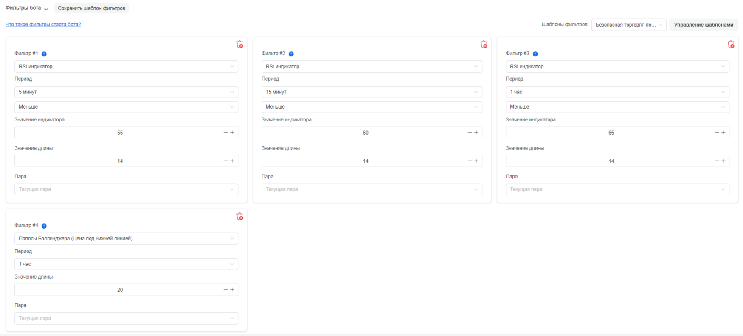Screen dimensions: 743x336
Task: Open Filter #3 period dropdown showing 1 час
Action: coord(617,92)
